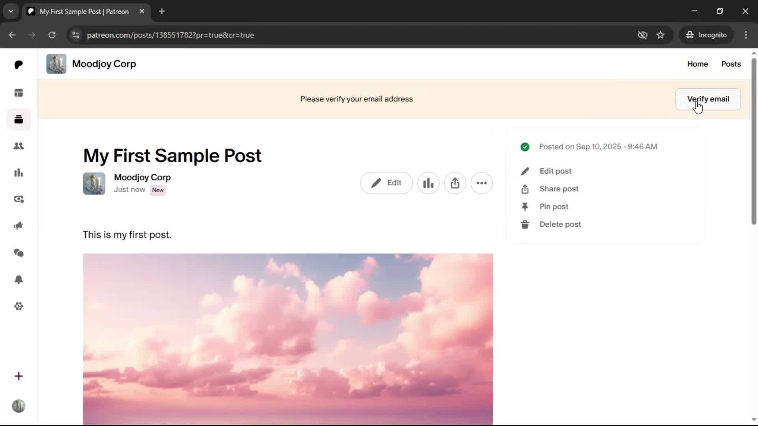Image resolution: width=758 pixels, height=426 pixels.
Task: Click the plus create icon in sidebar
Action: pyautogui.click(x=19, y=376)
